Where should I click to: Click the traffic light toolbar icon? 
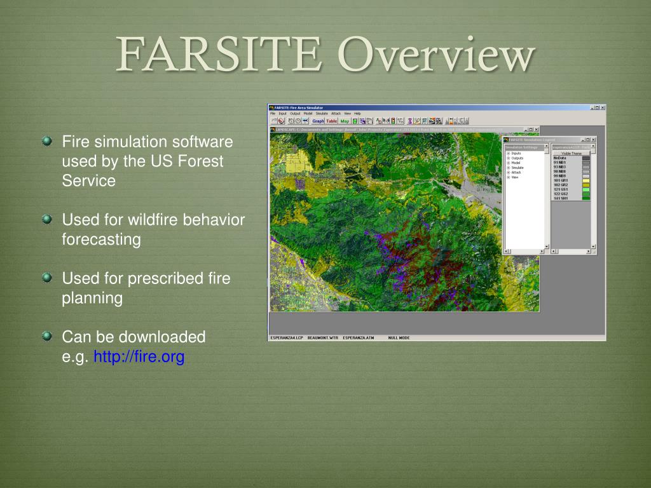[393, 121]
